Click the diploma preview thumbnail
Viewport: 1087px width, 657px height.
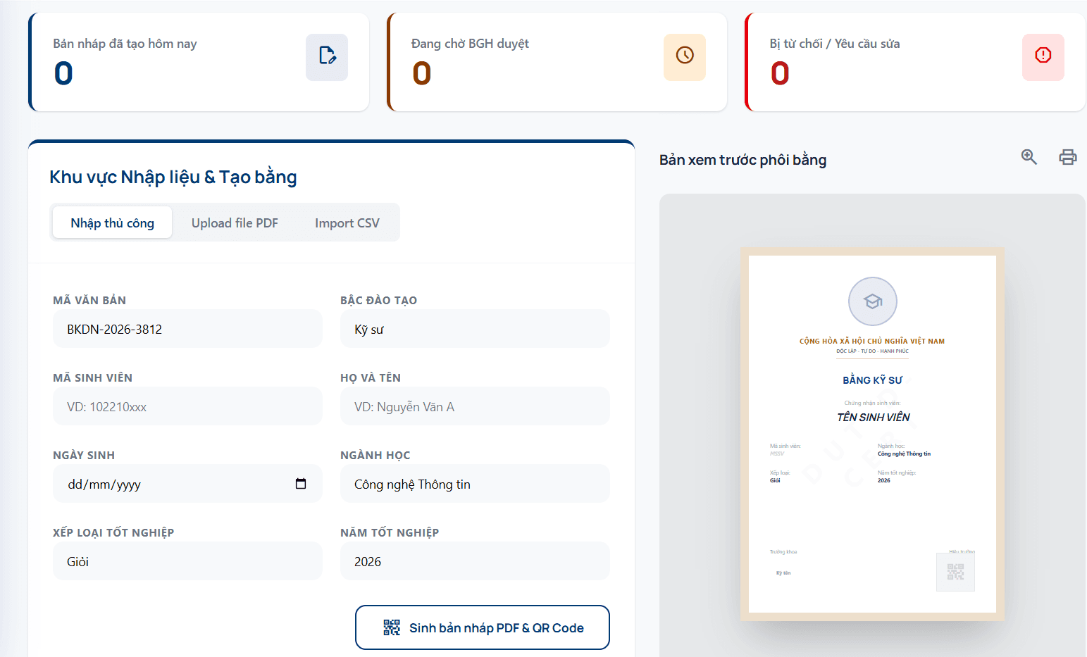click(x=872, y=434)
